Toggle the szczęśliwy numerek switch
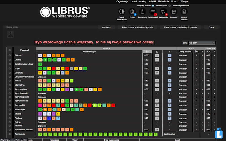Image resolution: width=226 pixels, height=141 pixels. tap(153, 5)
